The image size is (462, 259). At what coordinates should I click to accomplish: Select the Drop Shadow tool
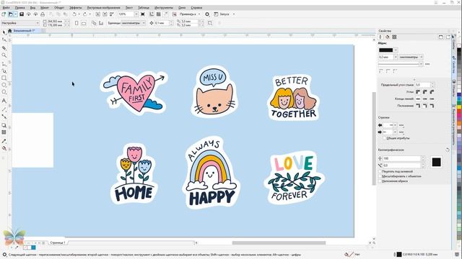coord(4,125)
